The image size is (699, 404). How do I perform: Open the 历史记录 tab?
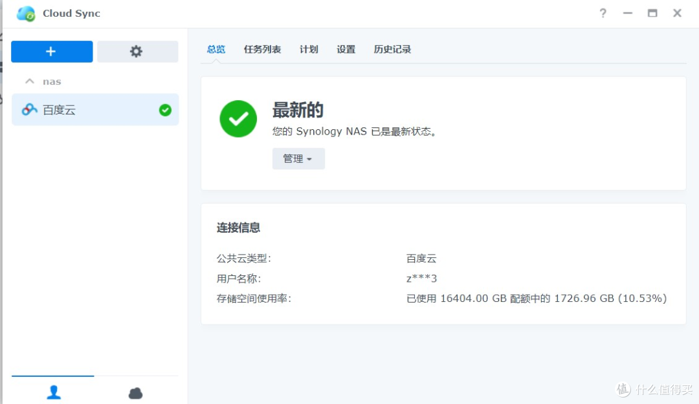point(392,49)
